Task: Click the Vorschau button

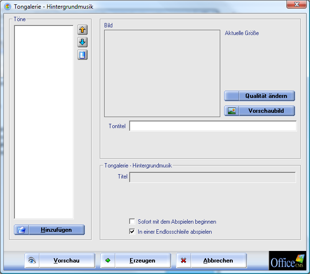Action: click(60, 261)
